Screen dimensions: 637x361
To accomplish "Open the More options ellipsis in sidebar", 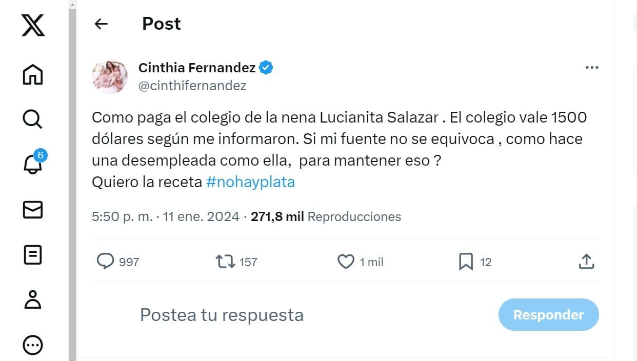I will click(32, 345).
